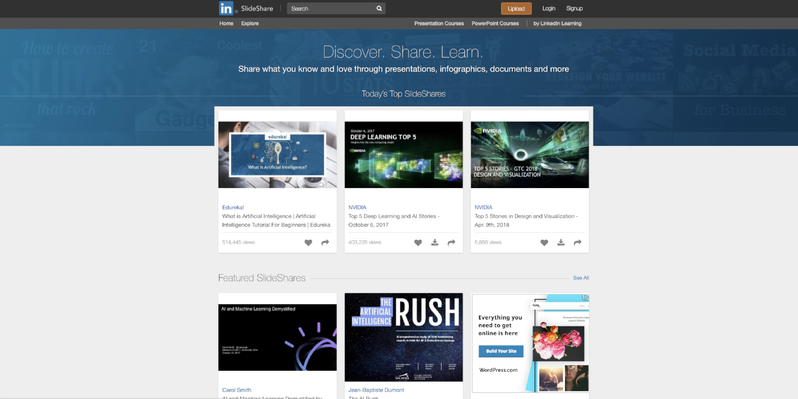Like the Edureka AI slideshare heart icon
This screenshot has width=798, height=399.
(x=308, y=242)
